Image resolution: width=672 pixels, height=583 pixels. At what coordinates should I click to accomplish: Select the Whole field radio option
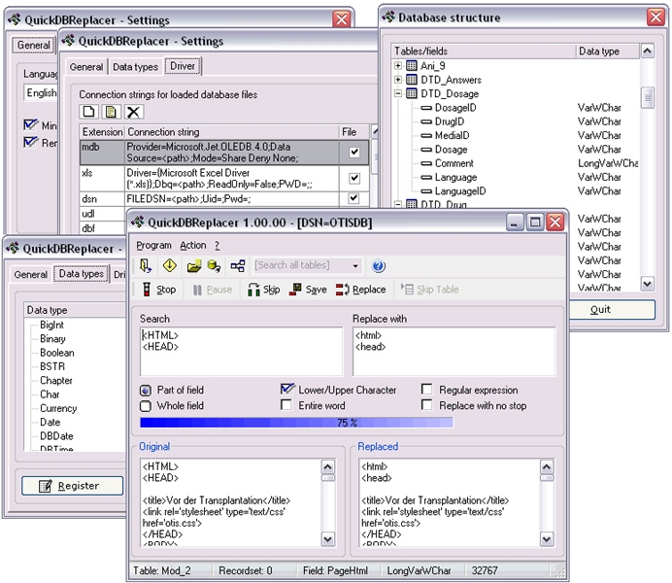[146, 406]
